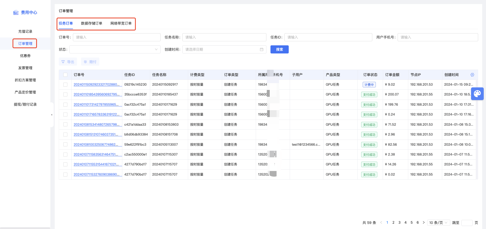The height and width of the screenshot is (229, 486).
Task: Open the 状态 dropdown
Action: [x=115, y=49]
